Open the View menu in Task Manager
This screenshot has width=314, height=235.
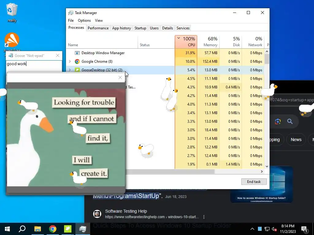[99, 21]
